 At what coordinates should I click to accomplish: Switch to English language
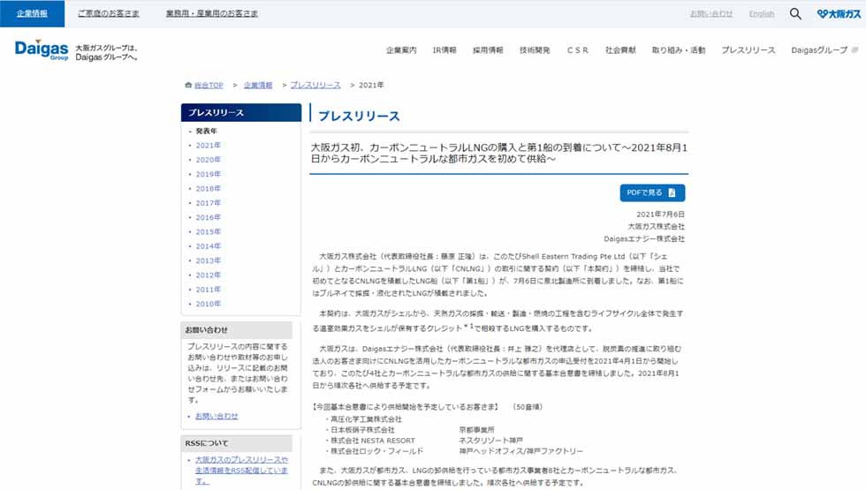[762, 14]
